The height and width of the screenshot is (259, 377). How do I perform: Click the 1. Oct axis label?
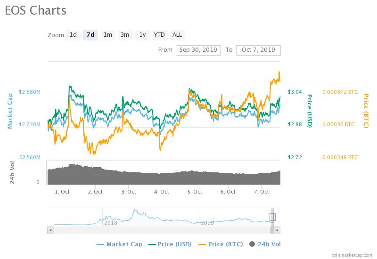pyautogui.click(x=62, y=192)
